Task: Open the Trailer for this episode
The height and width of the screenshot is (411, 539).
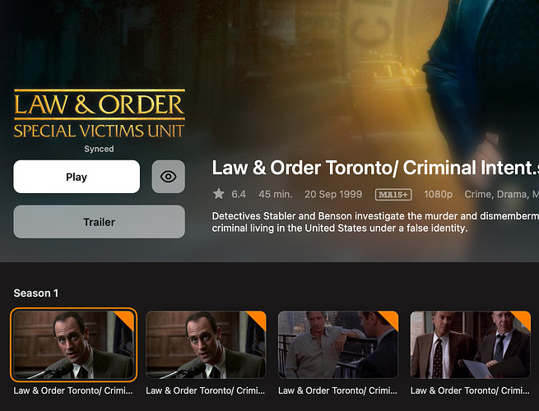Action: [99, 222]
